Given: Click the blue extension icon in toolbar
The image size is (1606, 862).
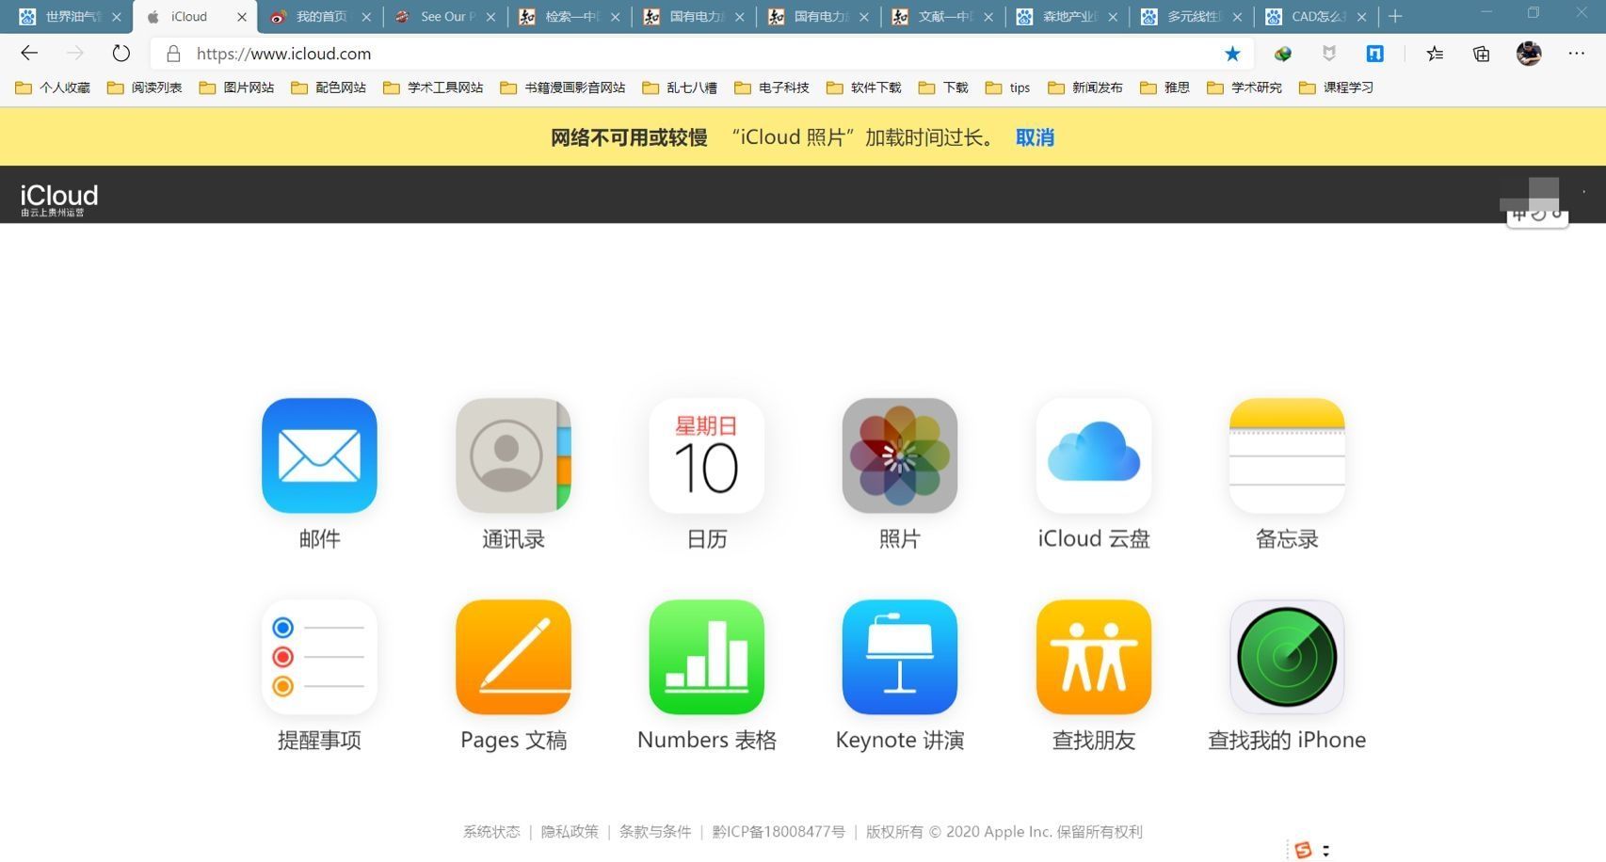Looking at the screenshot, I should click(1374, 54).
